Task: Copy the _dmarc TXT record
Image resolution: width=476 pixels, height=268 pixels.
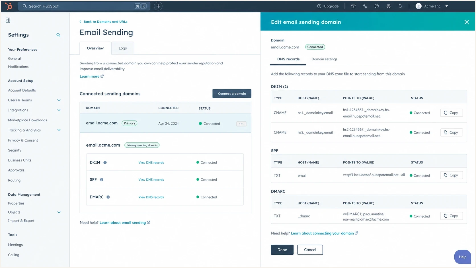Action: (451, 216)
